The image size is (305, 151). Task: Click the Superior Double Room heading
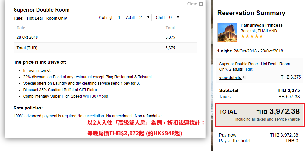pyautogui.click(x=42, y=10)
